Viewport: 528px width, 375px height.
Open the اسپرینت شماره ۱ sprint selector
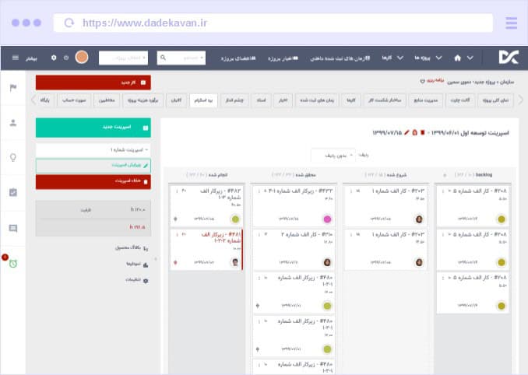[x=93, y=149]
